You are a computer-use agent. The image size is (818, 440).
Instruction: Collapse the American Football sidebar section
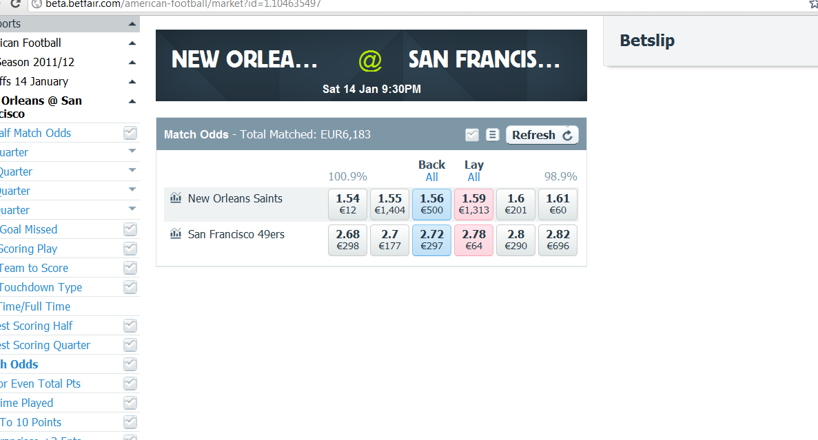tap(132, 43)
